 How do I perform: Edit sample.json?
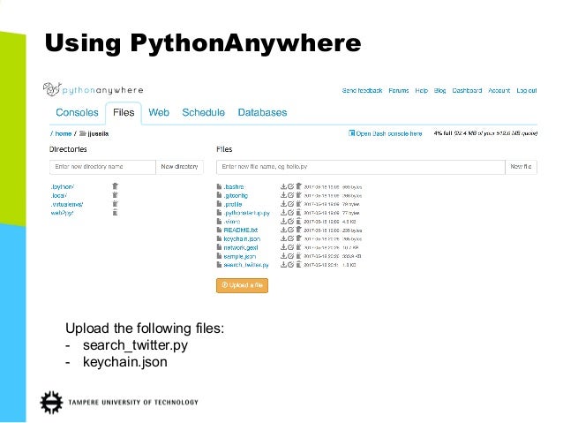291,256
